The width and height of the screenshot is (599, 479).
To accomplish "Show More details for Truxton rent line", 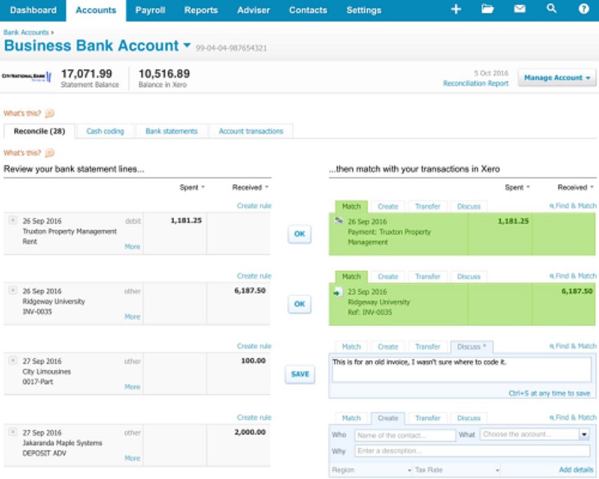I will point(132,247).
